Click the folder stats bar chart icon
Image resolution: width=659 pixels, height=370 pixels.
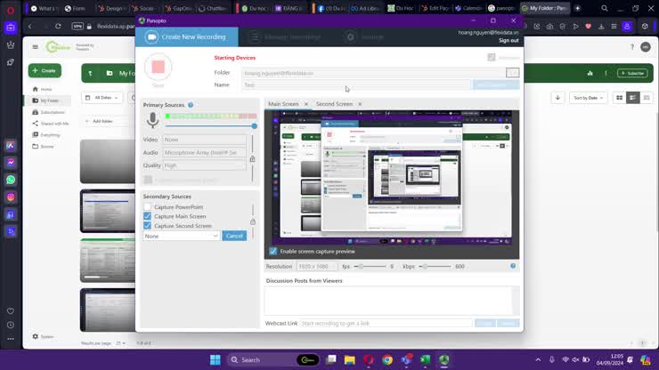(x=590, y=73)
